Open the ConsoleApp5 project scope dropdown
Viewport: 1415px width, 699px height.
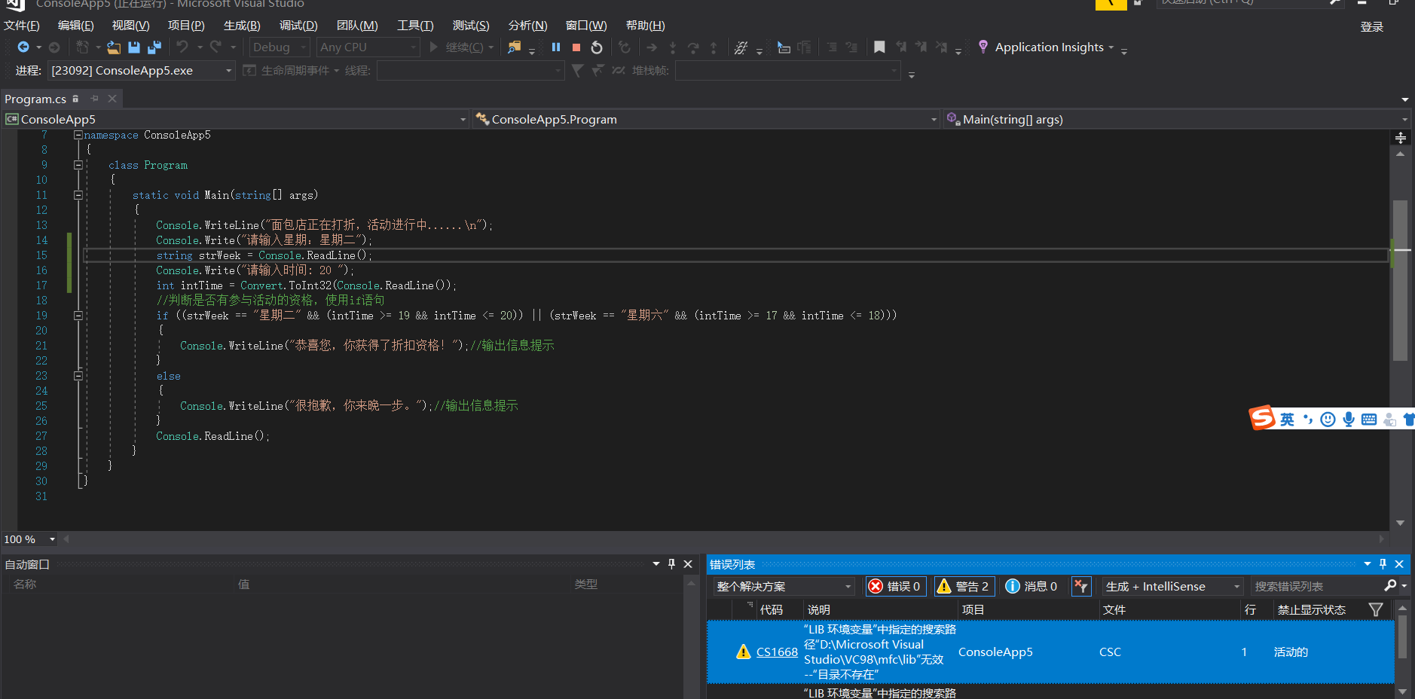click(236, 119)
